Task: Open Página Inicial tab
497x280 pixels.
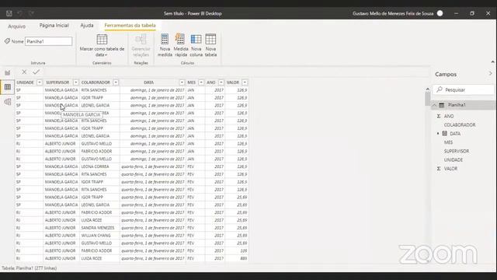Action: pyautogui.click(x=54, y=26)
